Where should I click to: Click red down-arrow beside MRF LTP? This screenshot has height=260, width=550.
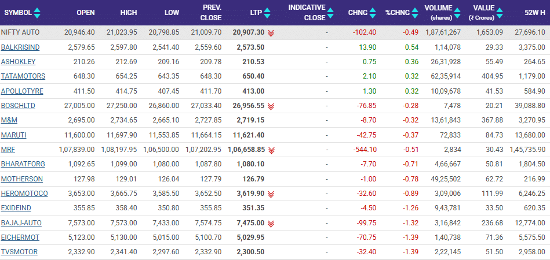(x=271, y=150)
